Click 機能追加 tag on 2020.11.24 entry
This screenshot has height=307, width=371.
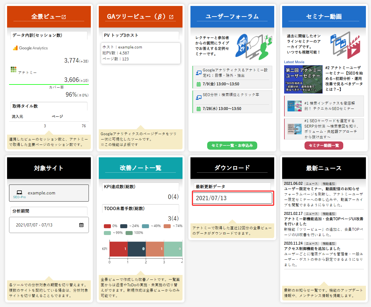pyautogui.click(x=329, y=244)
